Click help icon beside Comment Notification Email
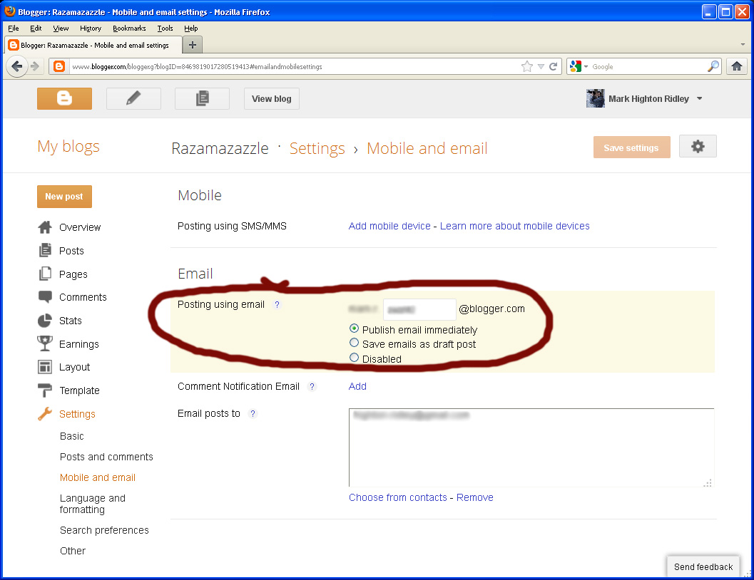The height and width of the screenshot is (580, 754). [312, 386]
